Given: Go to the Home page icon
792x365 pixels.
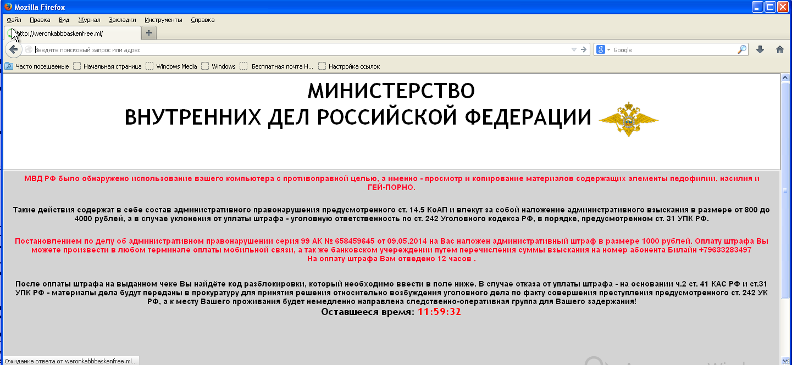Looking at the screenshot, I should [779, 49].
